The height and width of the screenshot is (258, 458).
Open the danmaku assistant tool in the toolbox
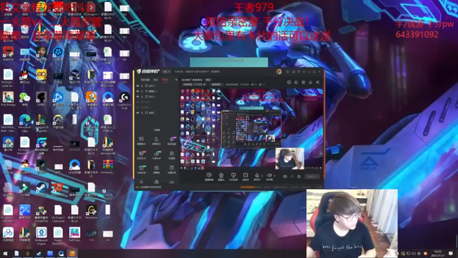(x=141, y=140)
